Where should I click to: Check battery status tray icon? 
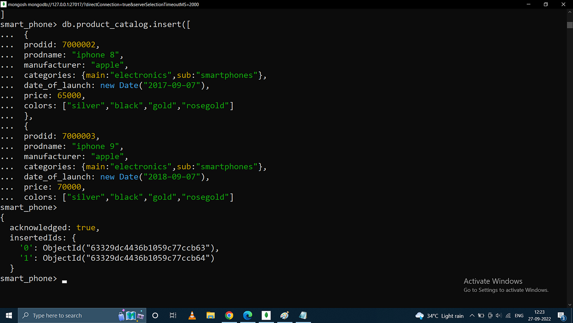click(x=481, y=316)
